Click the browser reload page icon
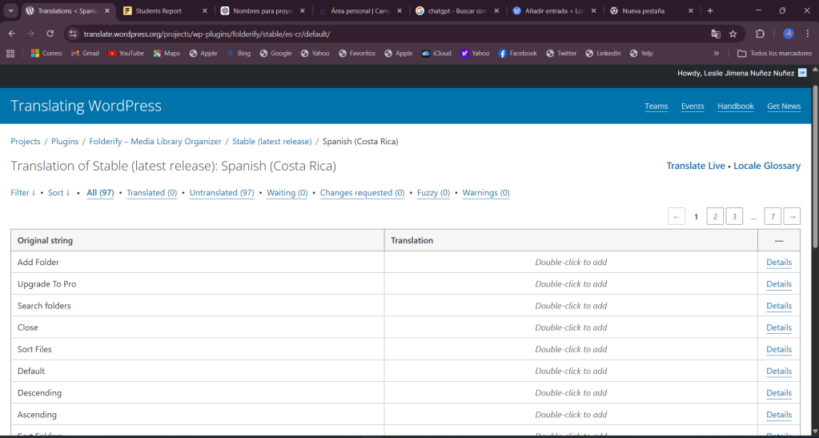 tap(50, 34)
